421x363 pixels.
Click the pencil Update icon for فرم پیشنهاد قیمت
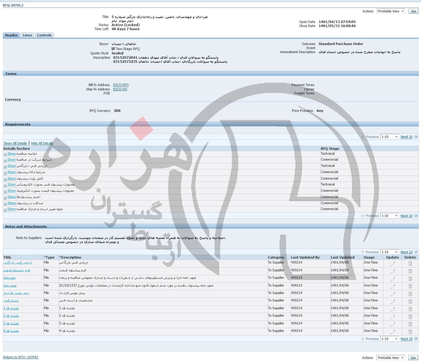click(x=392, y=271)
